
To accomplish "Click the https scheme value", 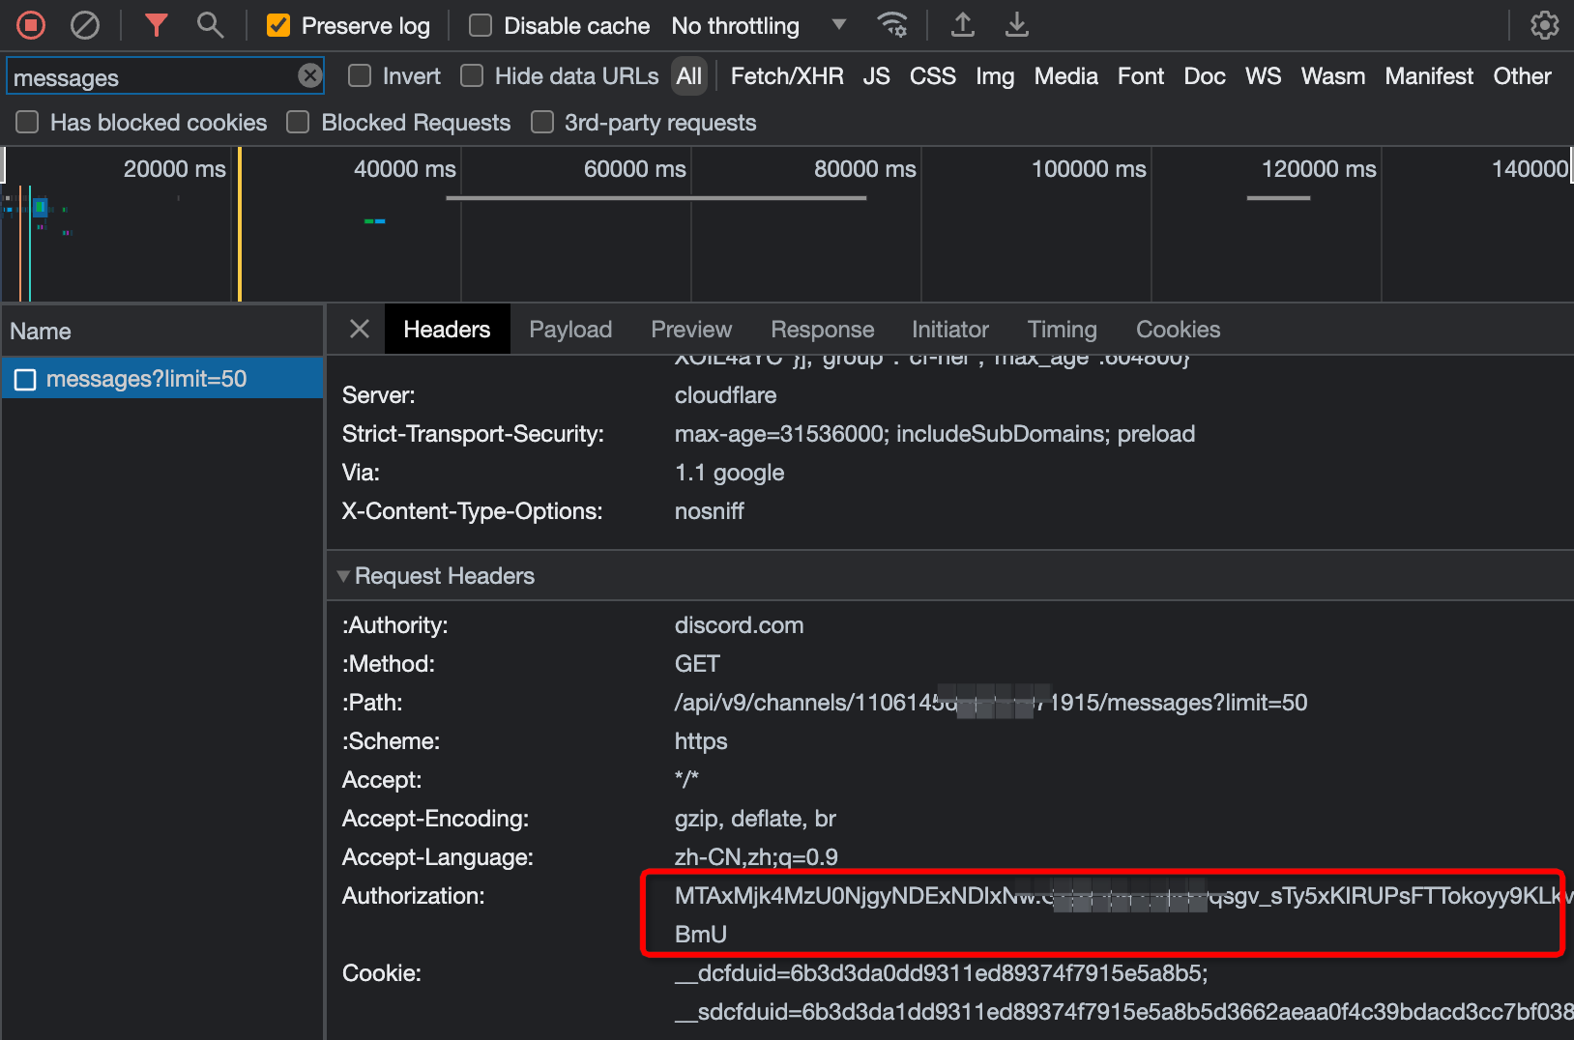I will pos(701,741).
